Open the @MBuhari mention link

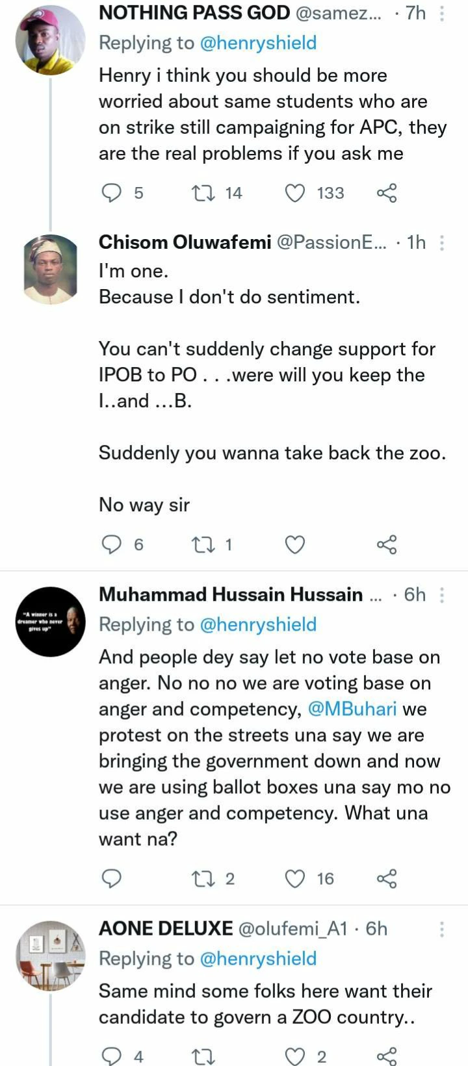[352, 709]
